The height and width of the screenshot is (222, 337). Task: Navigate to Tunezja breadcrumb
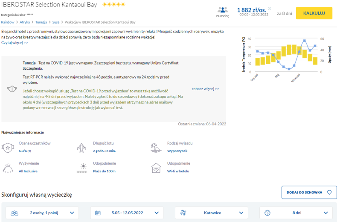[x=41, y=22]
